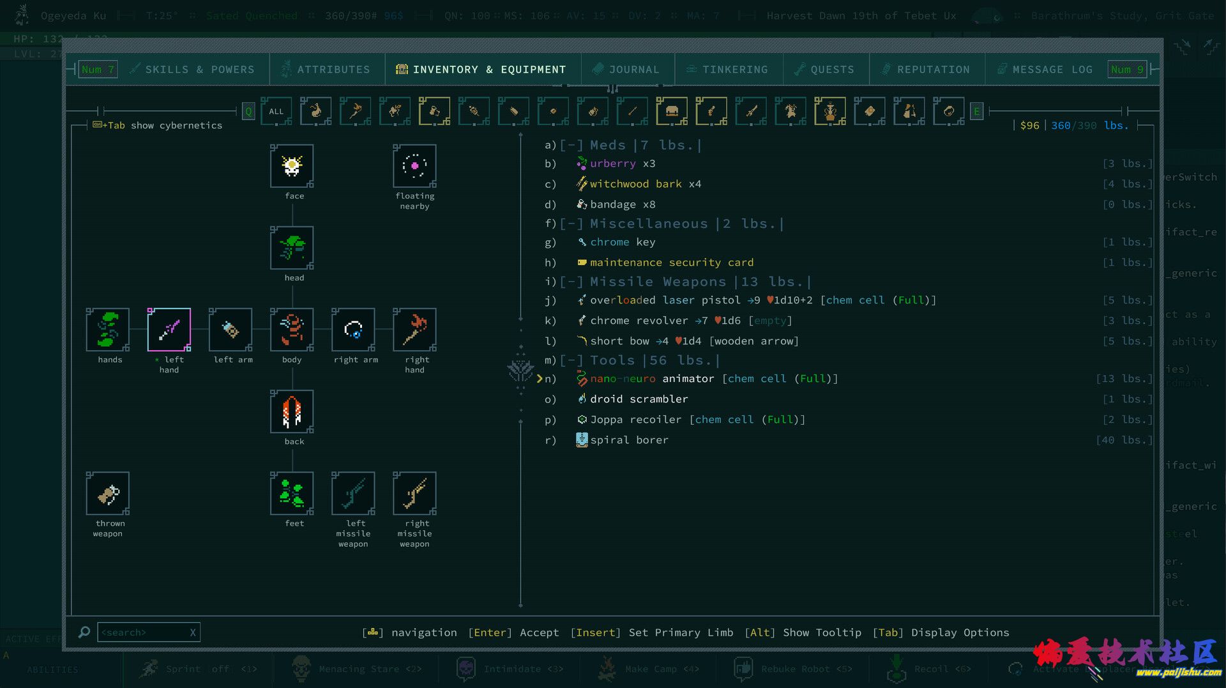The height and width of the screenshot is (688, 1226).
Task: Collapse the Missile Weapons category
Action: point(571,282)
